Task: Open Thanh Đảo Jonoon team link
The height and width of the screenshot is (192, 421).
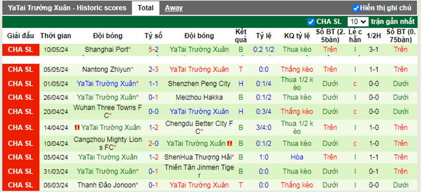Action: (106, 185)
